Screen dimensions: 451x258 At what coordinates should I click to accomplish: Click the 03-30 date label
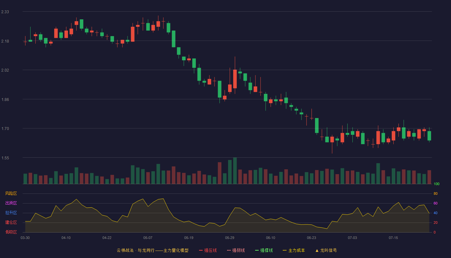pyautogui.click(x=25, y=238)
